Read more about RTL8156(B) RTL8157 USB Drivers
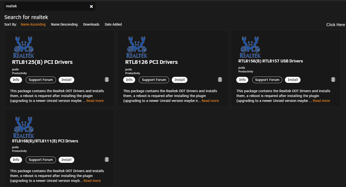This screenshot has height=187, width=346. tap(321, 101)
